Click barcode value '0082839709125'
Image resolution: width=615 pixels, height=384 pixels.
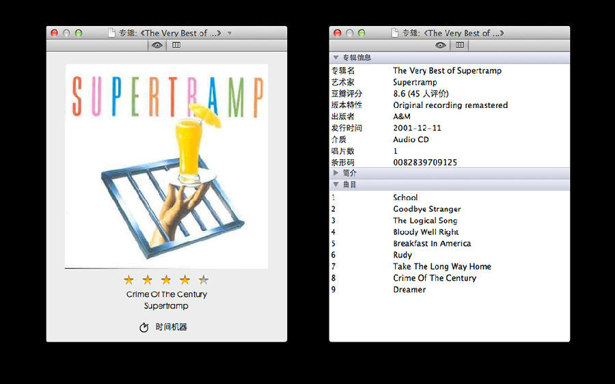tap(425, 163)
